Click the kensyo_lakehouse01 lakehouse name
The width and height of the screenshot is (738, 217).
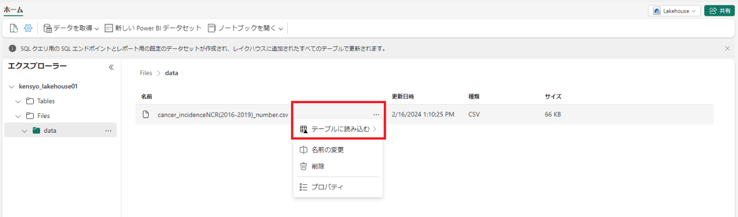coord(48,86)
